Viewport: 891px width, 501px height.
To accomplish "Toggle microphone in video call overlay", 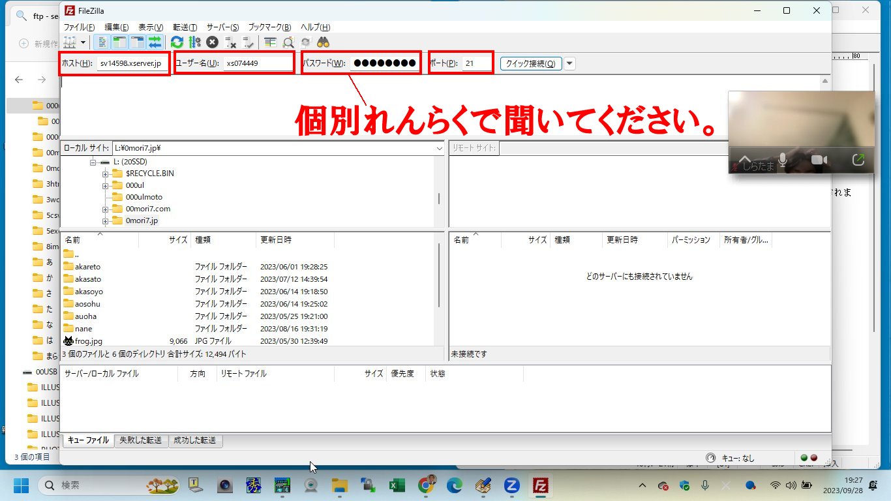I will coord(783,160).
